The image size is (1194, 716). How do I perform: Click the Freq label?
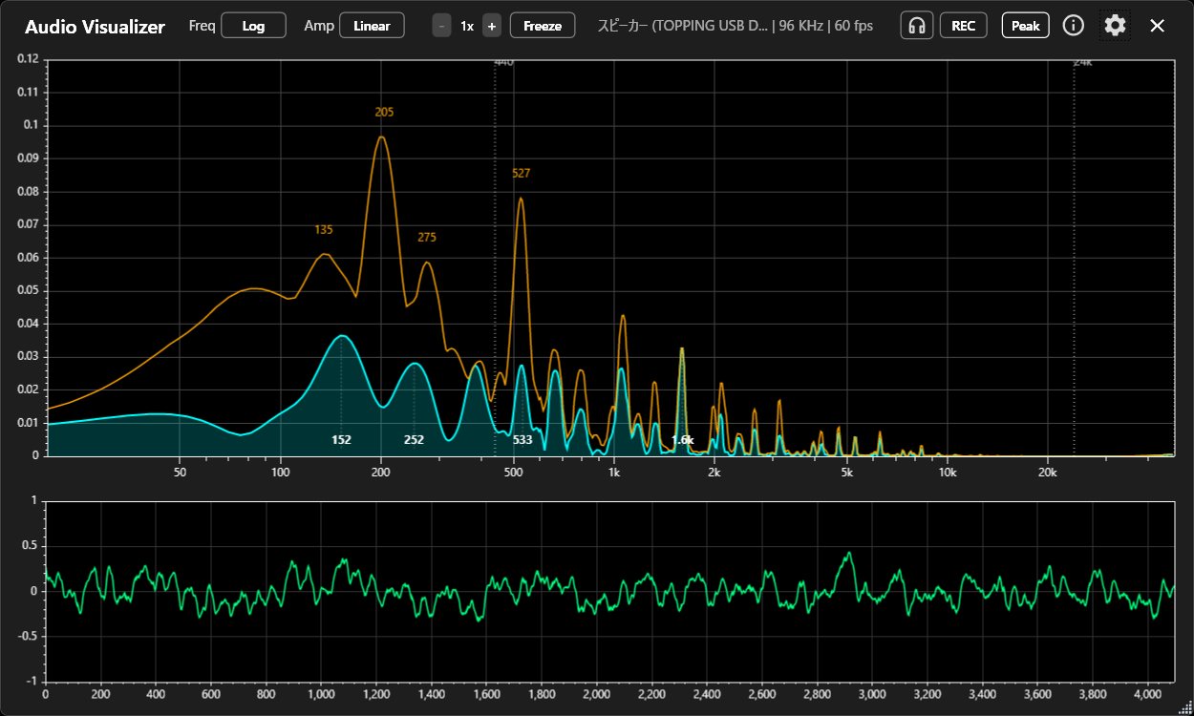202,26
